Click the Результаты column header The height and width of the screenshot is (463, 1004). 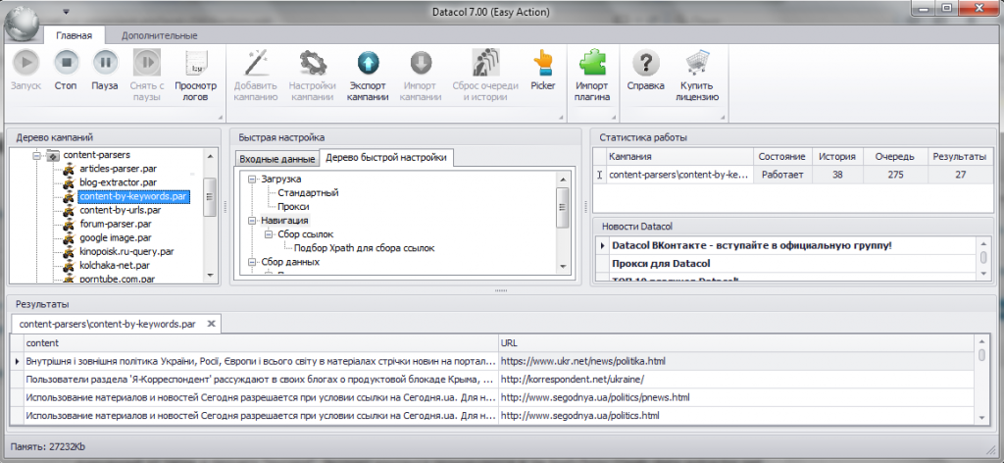pos(960,157)
